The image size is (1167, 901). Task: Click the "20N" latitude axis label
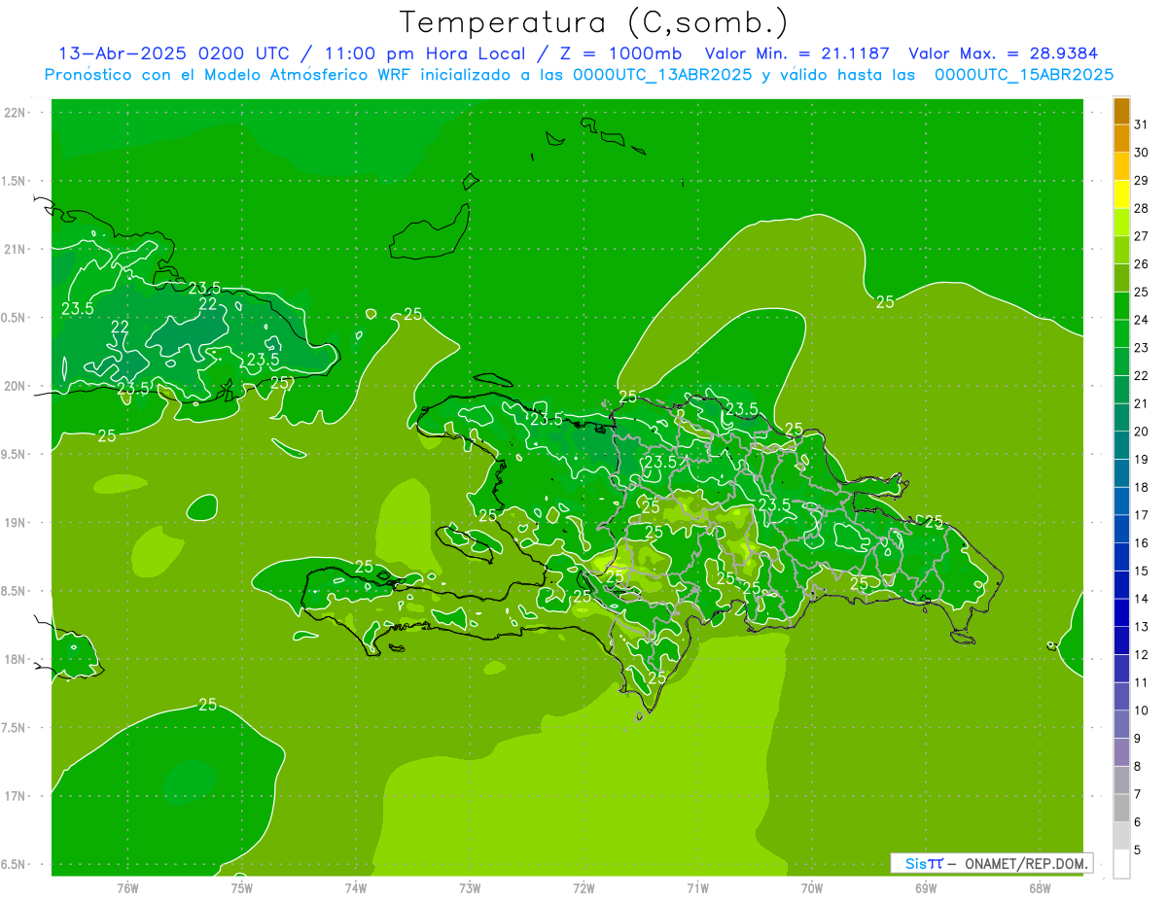click(x=15, y=386)
